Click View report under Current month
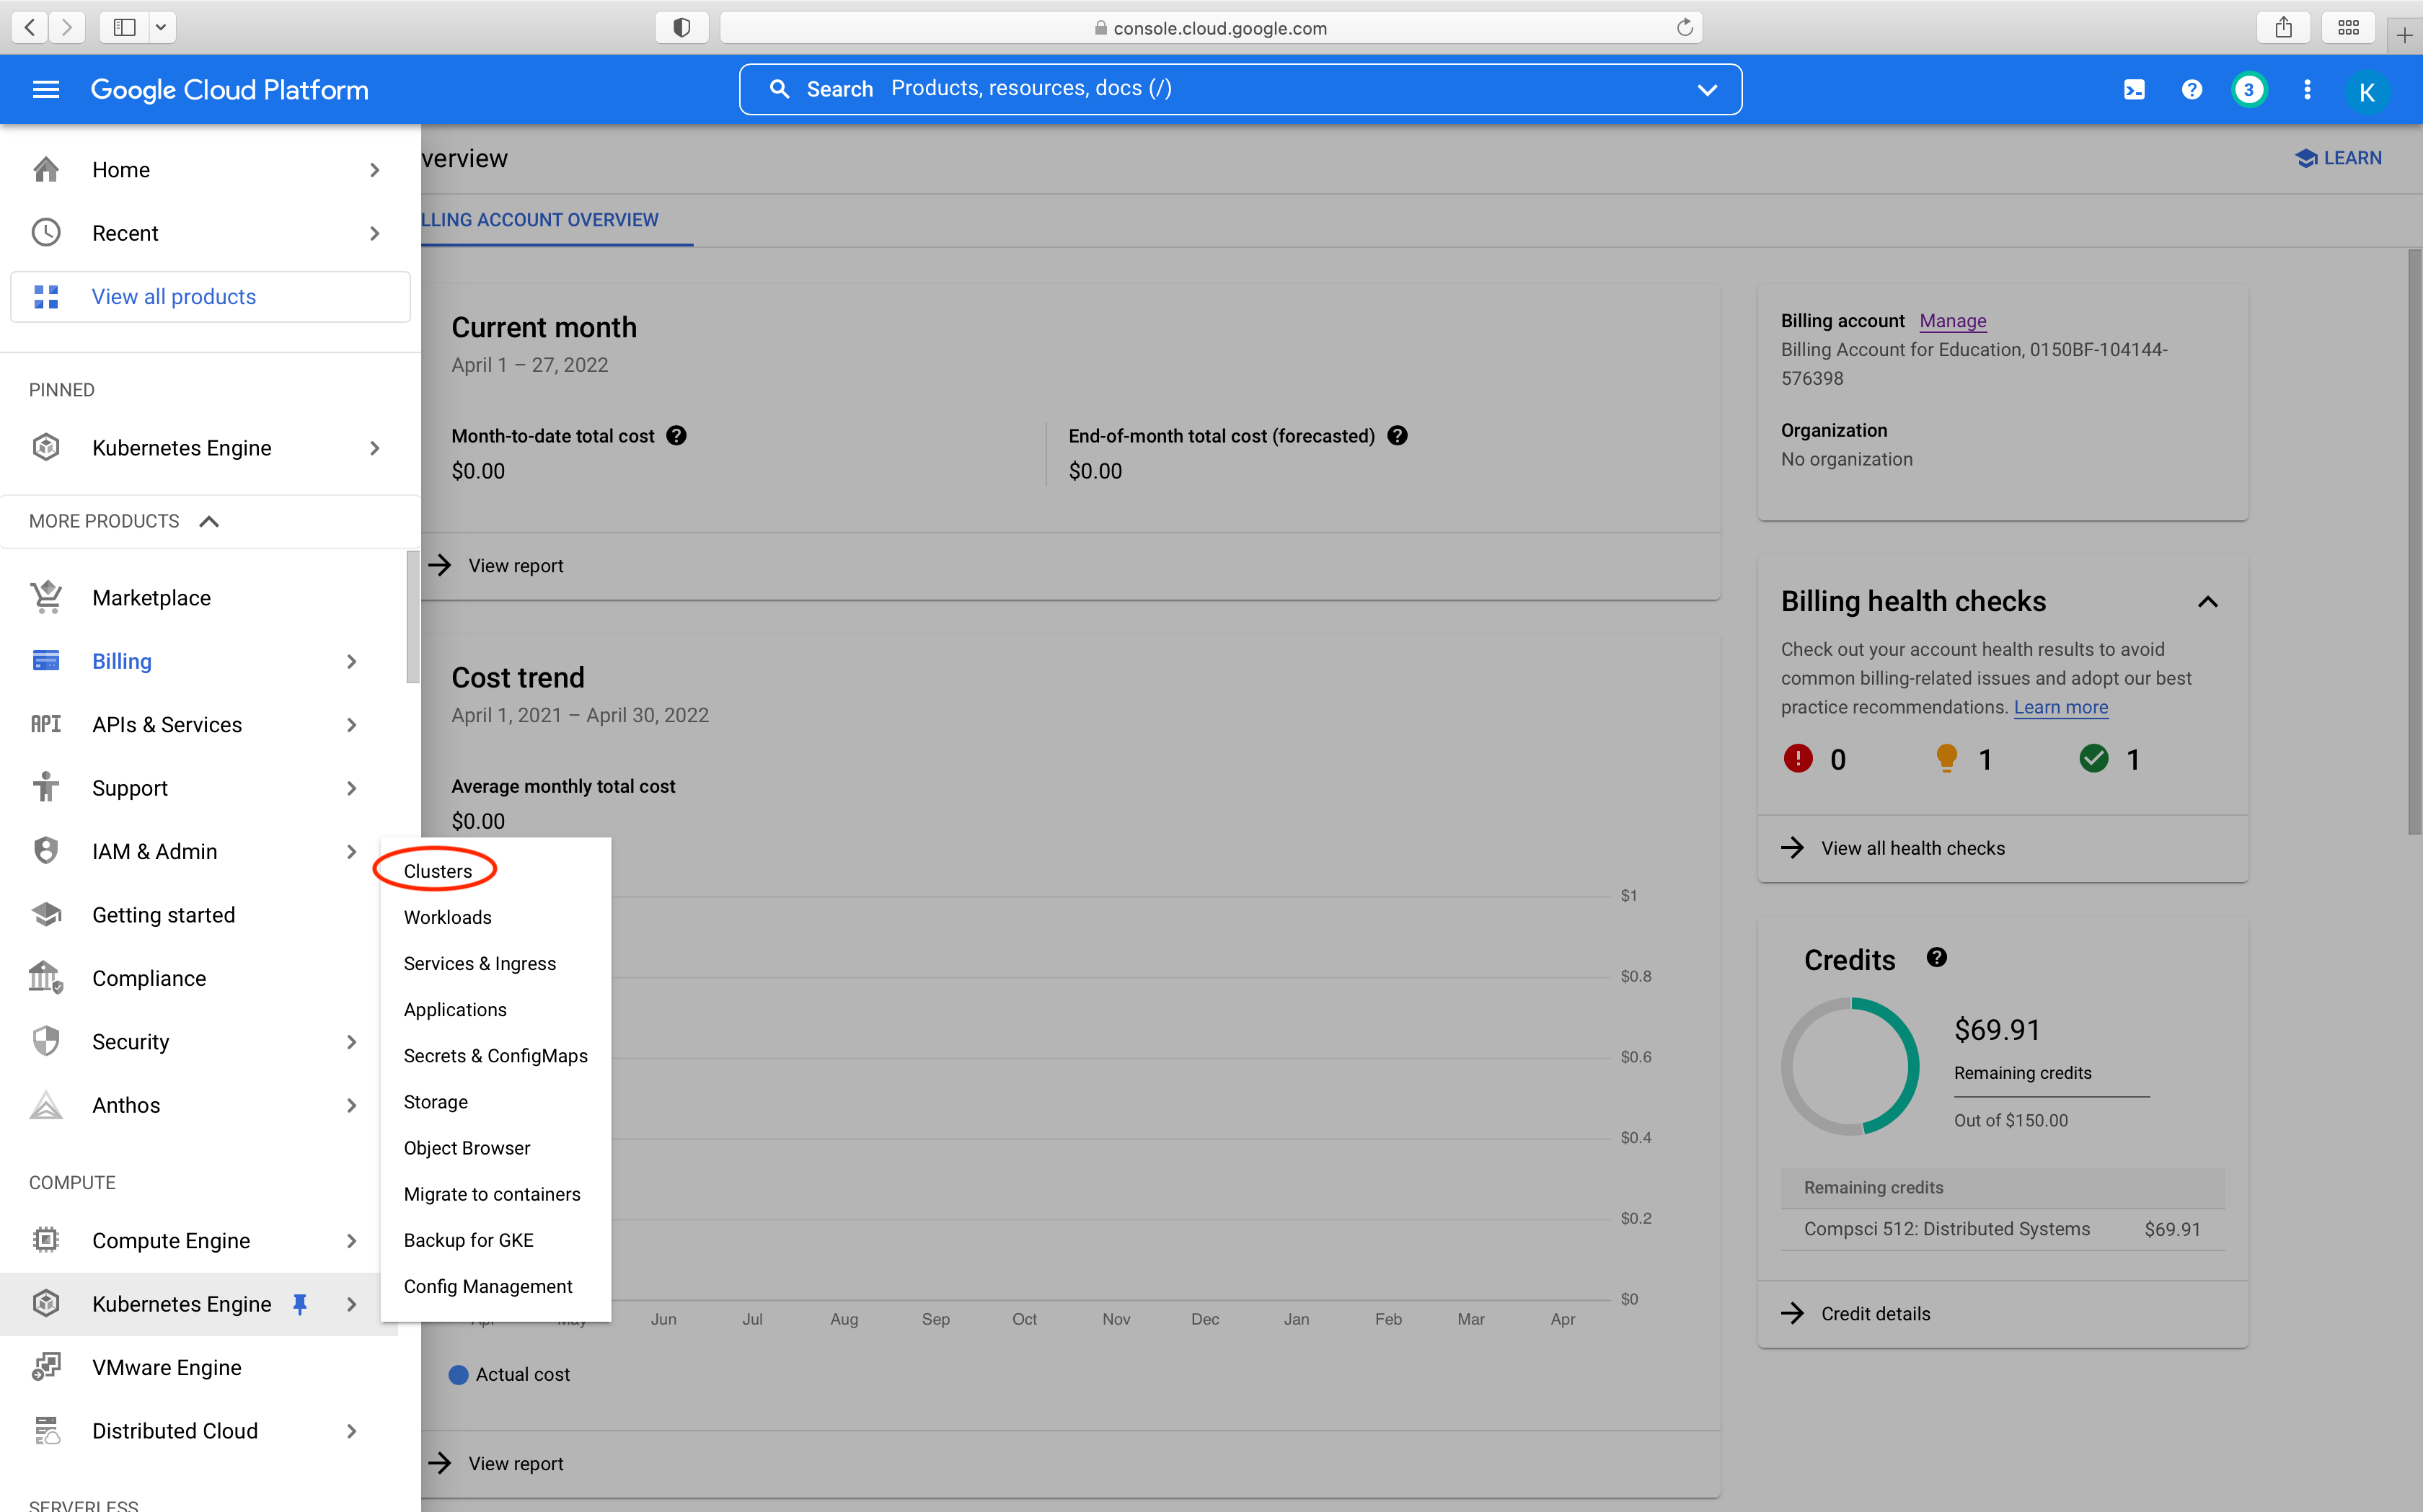Screen dimensions: 2423x1512 (515, 566)
